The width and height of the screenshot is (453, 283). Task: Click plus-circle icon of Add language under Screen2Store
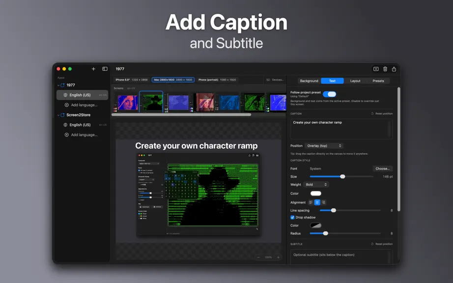click(67, 135)
